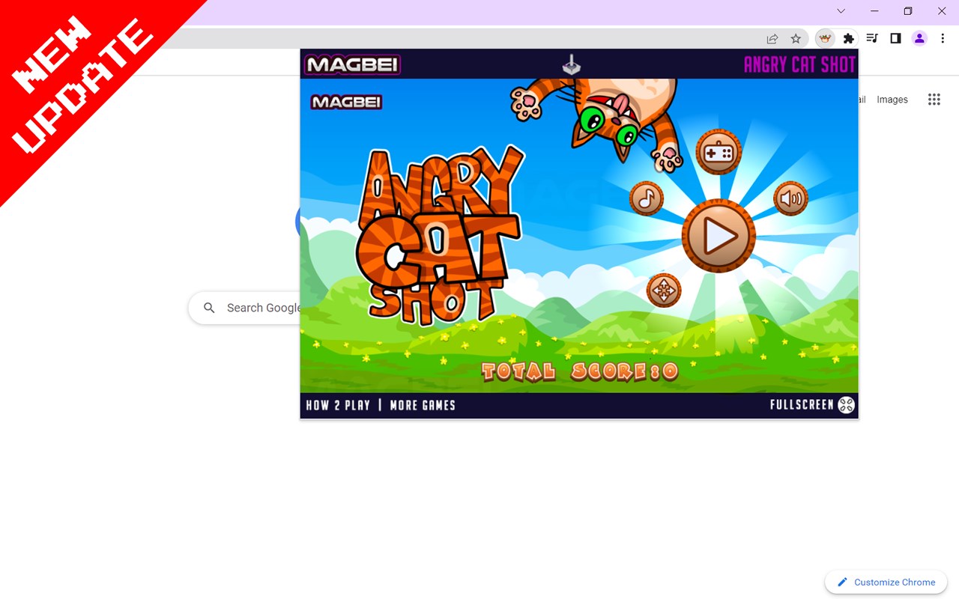
Task: Click the fullscreen expand icon
Action: point(846,405)
